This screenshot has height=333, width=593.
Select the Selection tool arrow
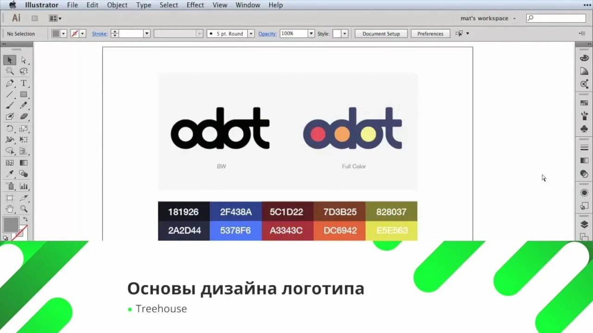click(10, 60)
